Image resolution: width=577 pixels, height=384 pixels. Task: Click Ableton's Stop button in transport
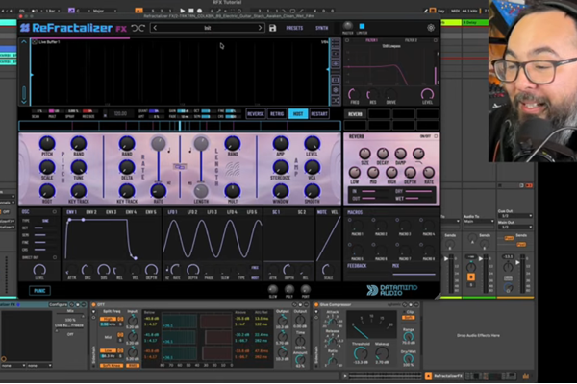pyautogui.click(x=191, y=11)
